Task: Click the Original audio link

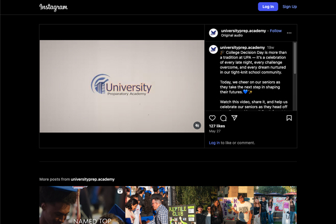Action: 232,36
